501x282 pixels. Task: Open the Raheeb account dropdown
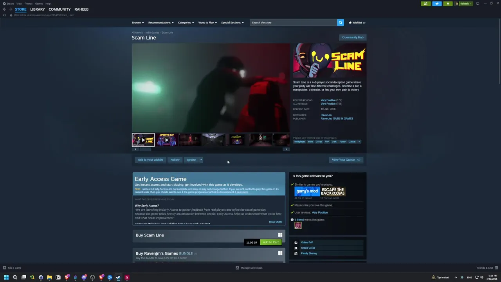pyautogui.click(x=464, y=4)
